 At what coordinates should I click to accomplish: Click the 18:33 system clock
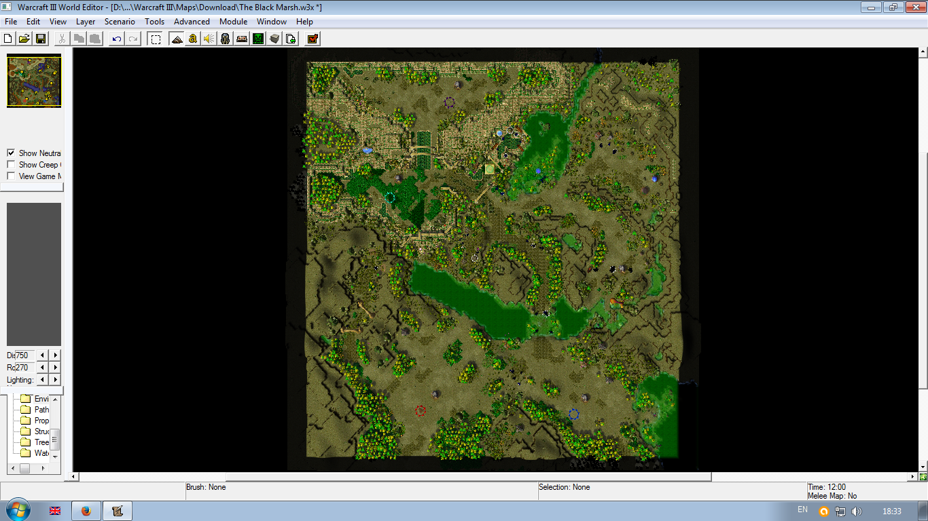pyautogui.click(x=891, y=512)
